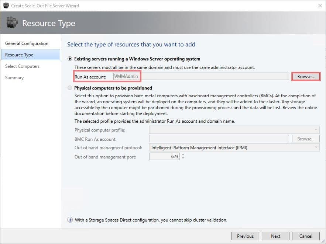326x244 pixels.
Task: Increase the out of band management port
Action: (x=183, y=154)
